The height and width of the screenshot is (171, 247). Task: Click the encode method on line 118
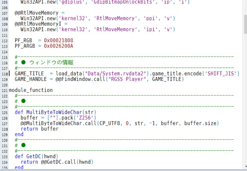coord(193,74)
